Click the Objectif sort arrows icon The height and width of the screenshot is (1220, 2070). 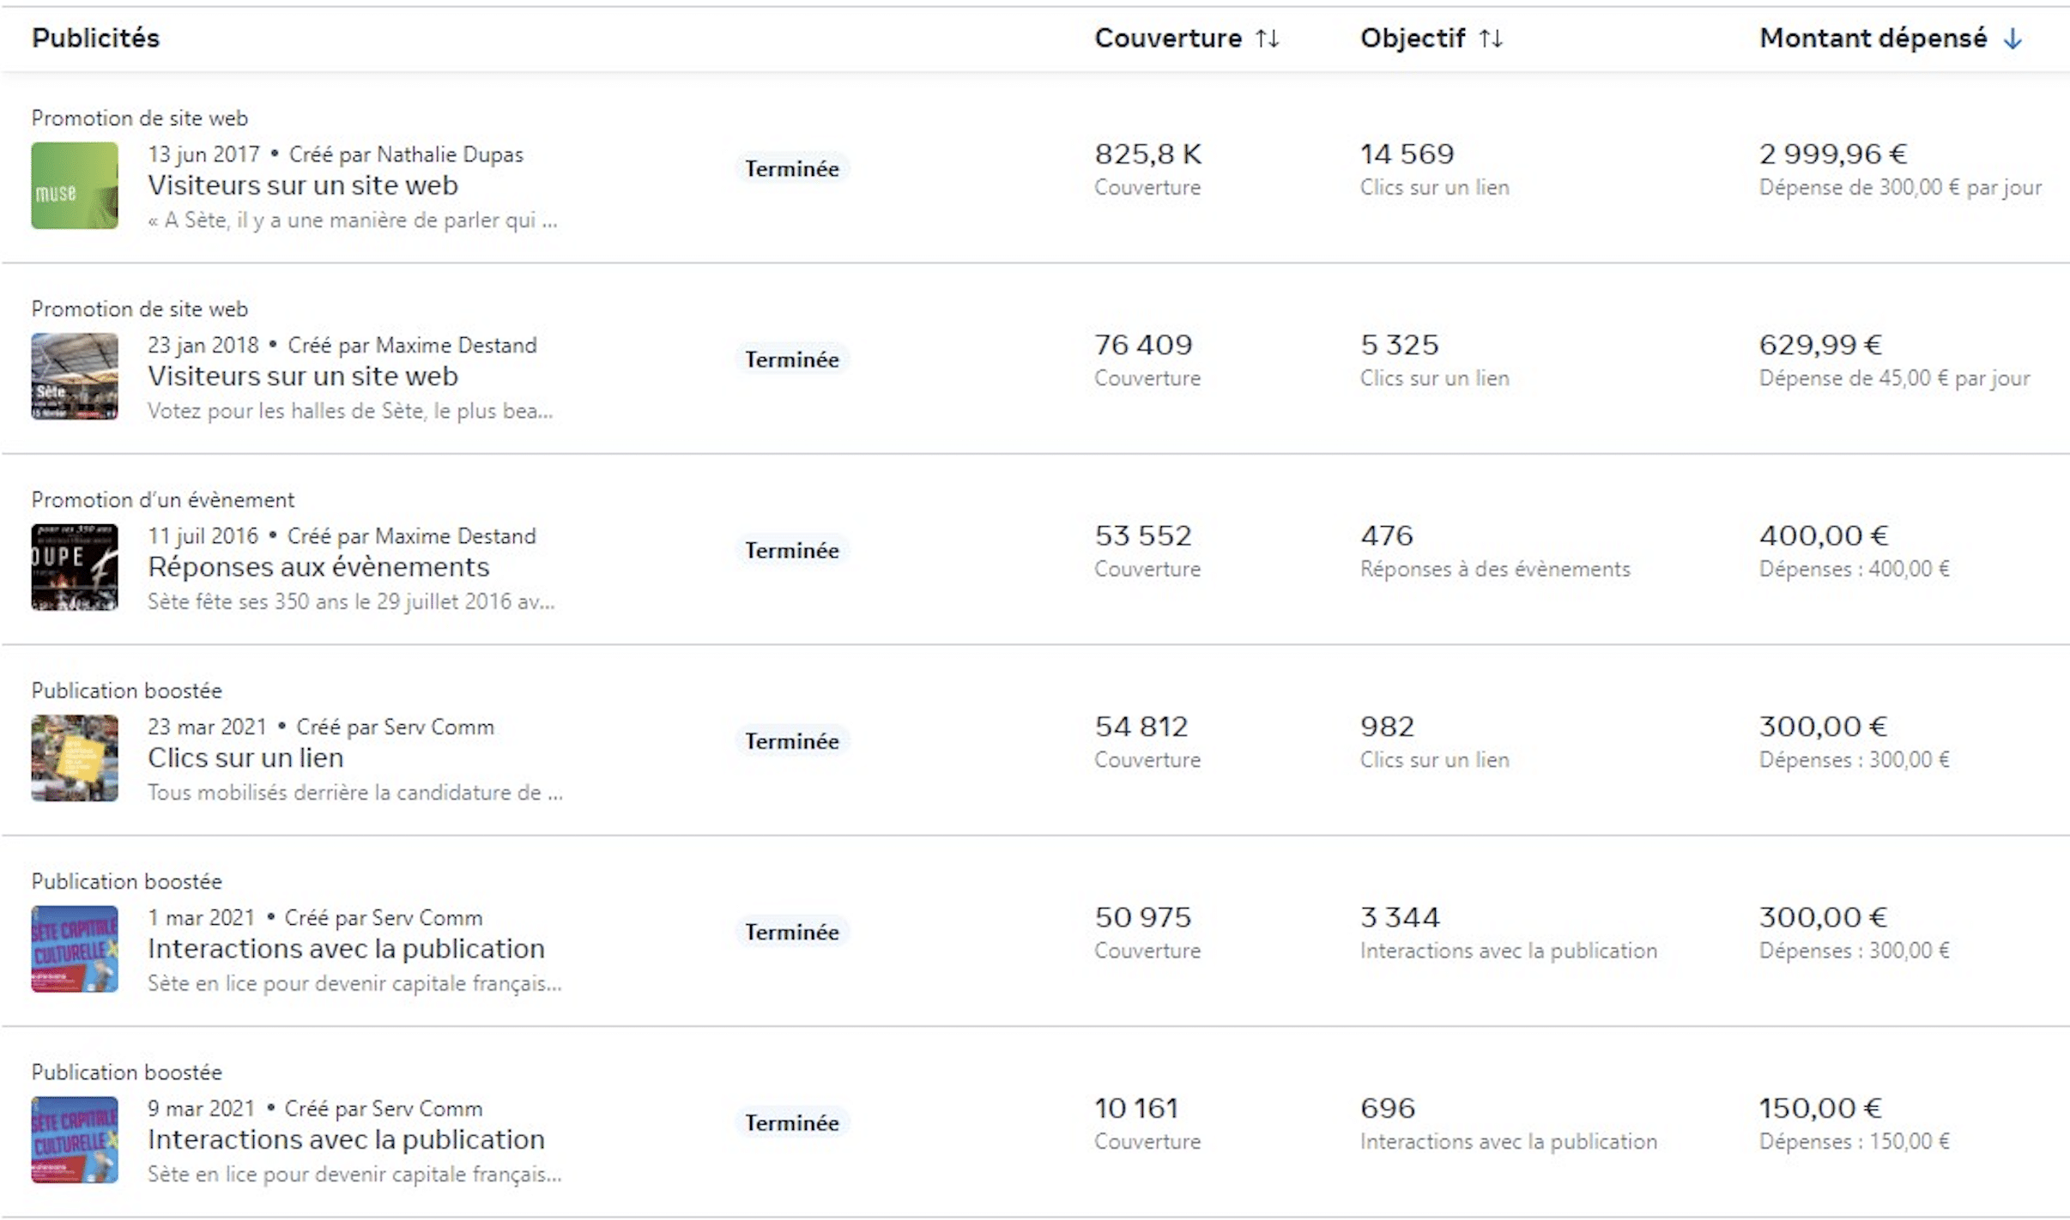tap(1491, 39)
